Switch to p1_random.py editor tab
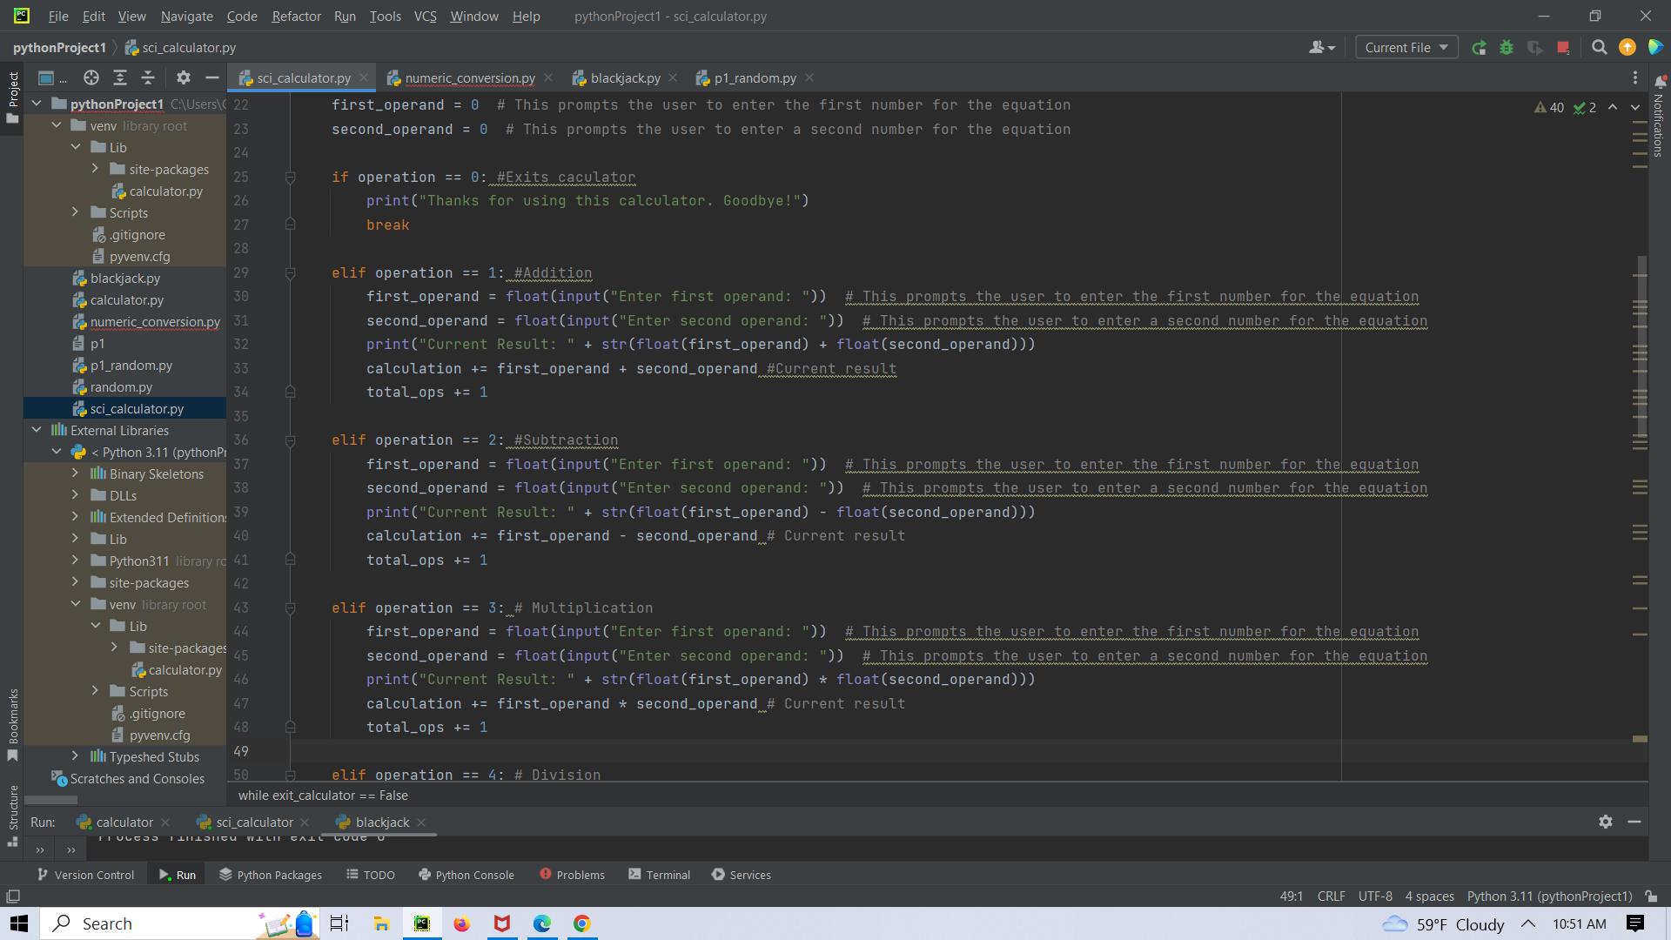1671x940 pixels. (755, 78)
